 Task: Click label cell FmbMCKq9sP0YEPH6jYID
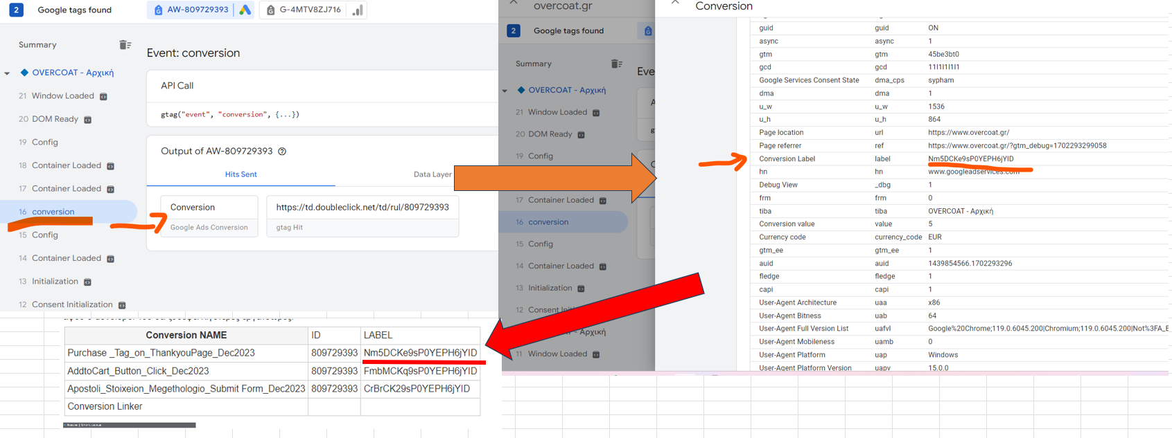(x=420, y=371)
